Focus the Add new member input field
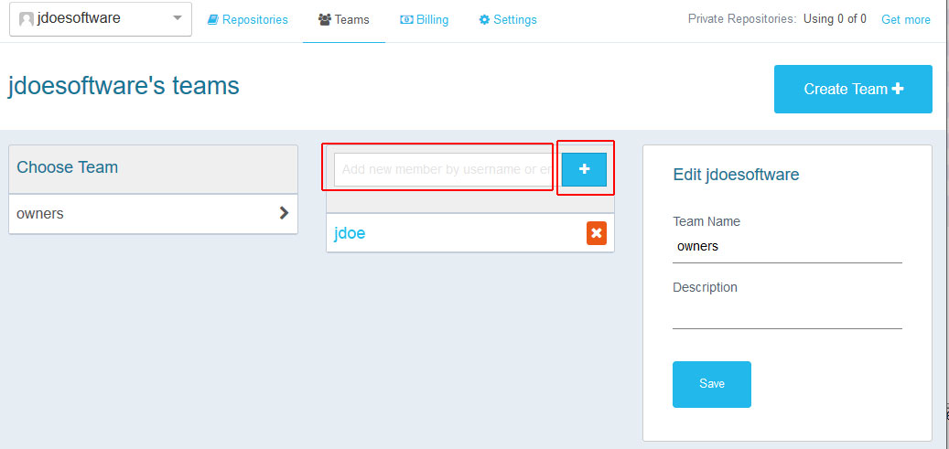Image resolution: width=949 pixels, height=449 pixels. pyautogui.click(x=443, y=169)
